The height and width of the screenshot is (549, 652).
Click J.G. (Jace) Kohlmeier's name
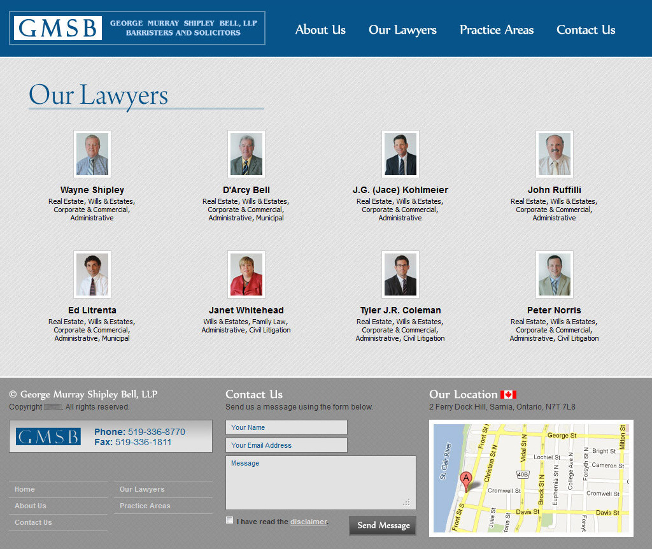400,190
